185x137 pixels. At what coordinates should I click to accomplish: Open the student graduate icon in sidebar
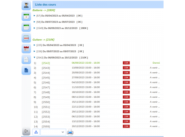click(x=26, y=6)
